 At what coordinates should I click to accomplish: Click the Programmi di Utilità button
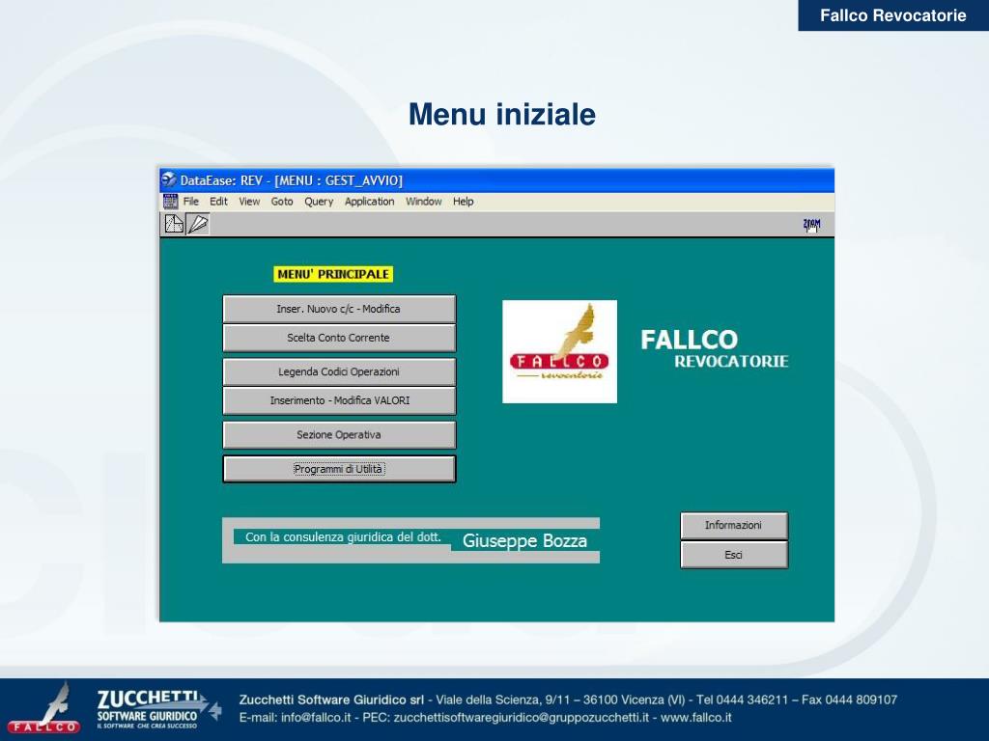point(339,469)
